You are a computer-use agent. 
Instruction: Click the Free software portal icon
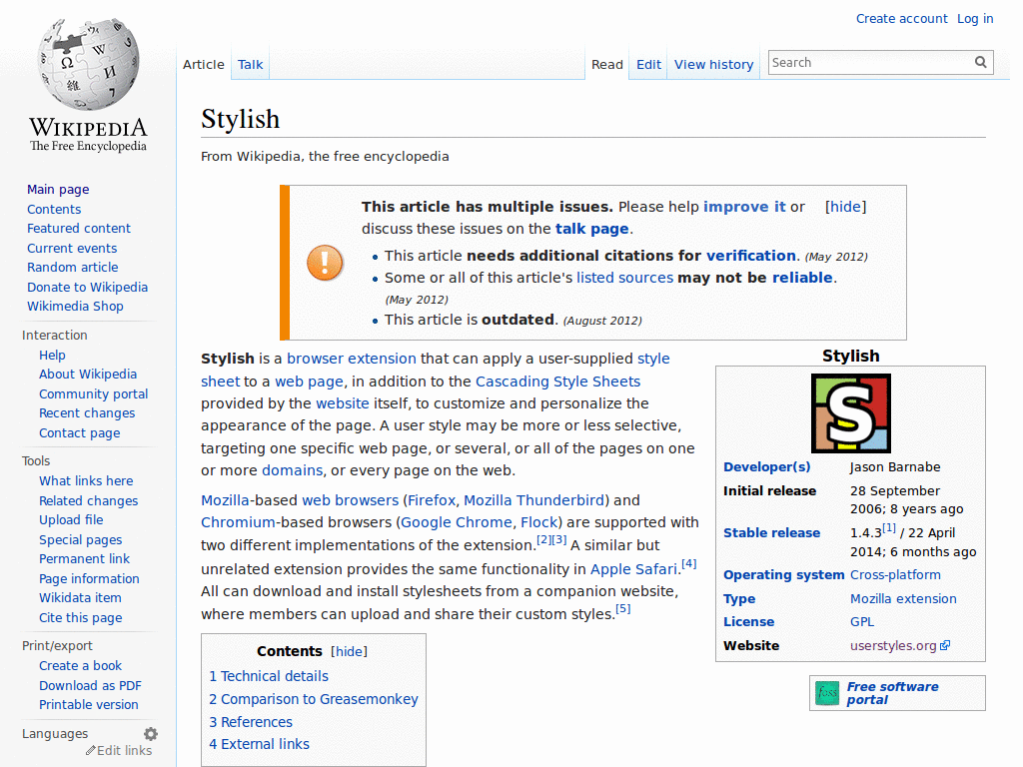tap(827, 693)
